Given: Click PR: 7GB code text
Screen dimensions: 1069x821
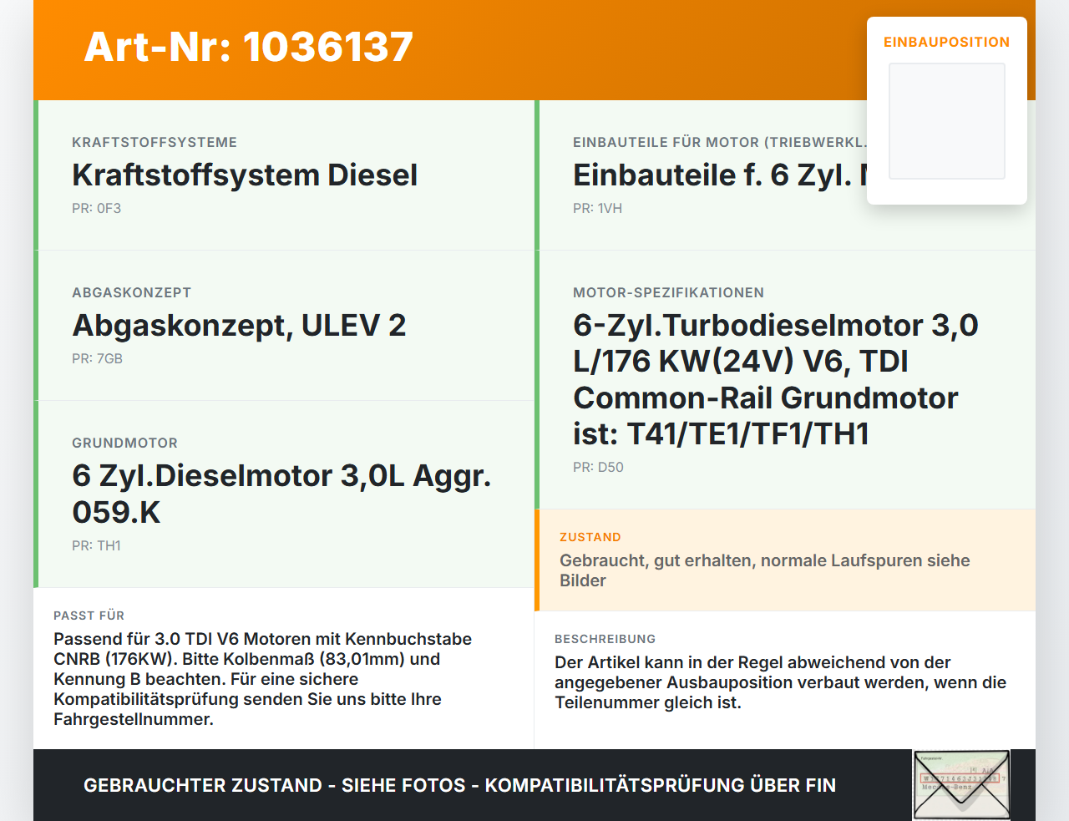Looking at the screenshot, I should [x=98, y=358].
